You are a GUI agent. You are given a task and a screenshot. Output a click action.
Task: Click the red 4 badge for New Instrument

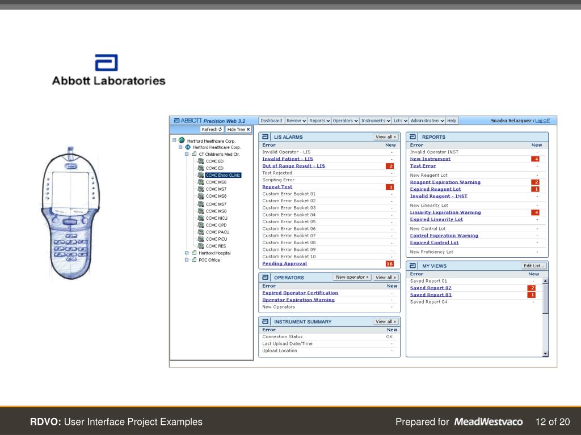[536, 159]
